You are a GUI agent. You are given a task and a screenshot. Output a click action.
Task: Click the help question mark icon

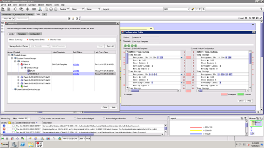point(261,9)
